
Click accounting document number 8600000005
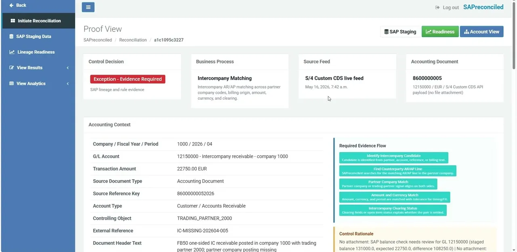427,78
